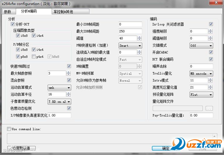Select the 分析&编码 tab
Screen dimensions: 224x155
pyautogui.click(x=34, y=11)
